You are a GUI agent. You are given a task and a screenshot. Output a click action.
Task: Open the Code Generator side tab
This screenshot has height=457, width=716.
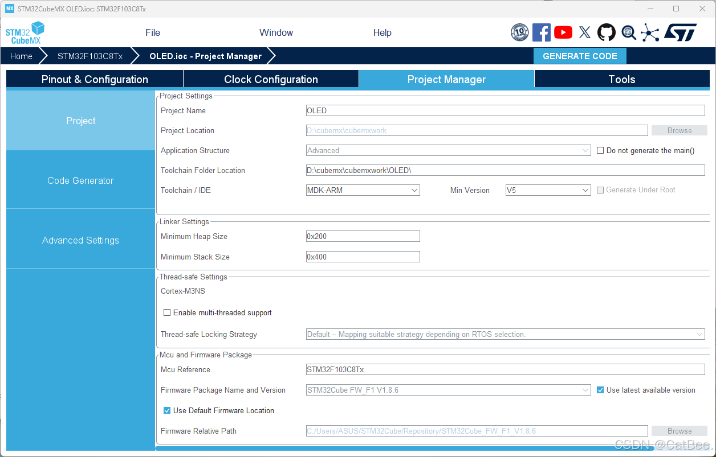pos(80,180)
